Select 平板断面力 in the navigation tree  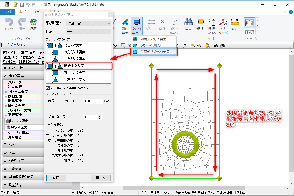24,127
